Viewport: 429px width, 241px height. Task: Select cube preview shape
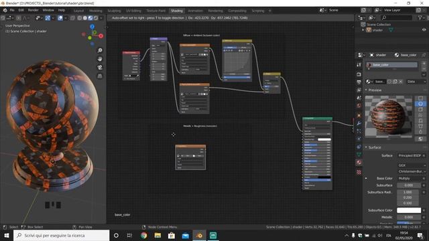coord(420,109)
